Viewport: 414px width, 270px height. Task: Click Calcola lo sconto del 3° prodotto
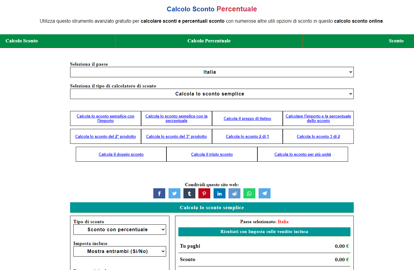[x=177, y=136]
